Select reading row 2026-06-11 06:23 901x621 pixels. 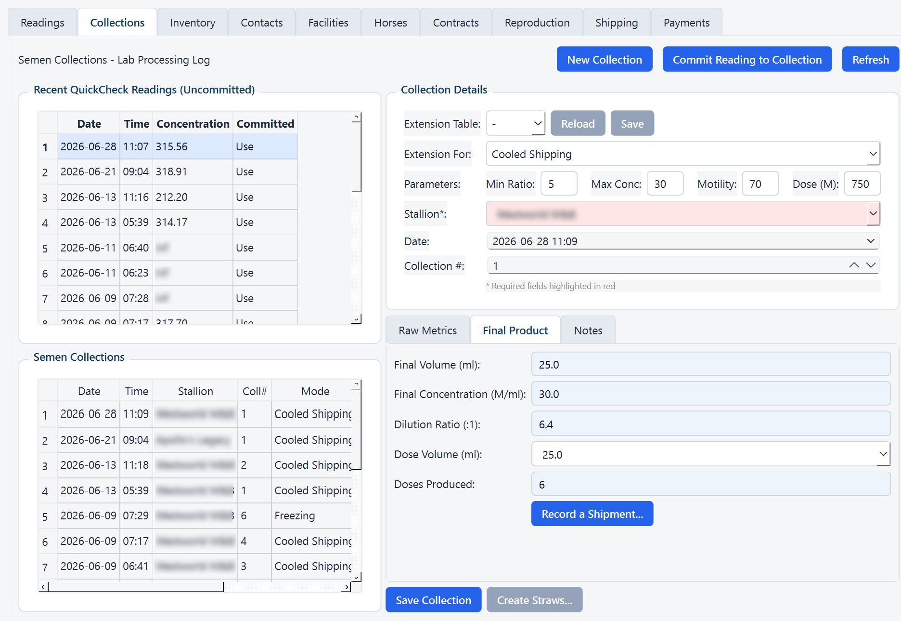168,273
